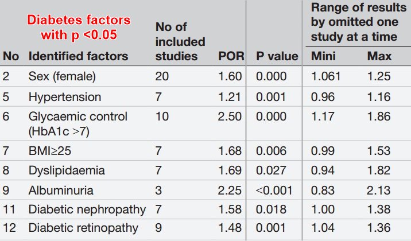The height and width of the screenshot is (241, 411).
Task: Click the POR value 2.50
Action: (229, 116)
